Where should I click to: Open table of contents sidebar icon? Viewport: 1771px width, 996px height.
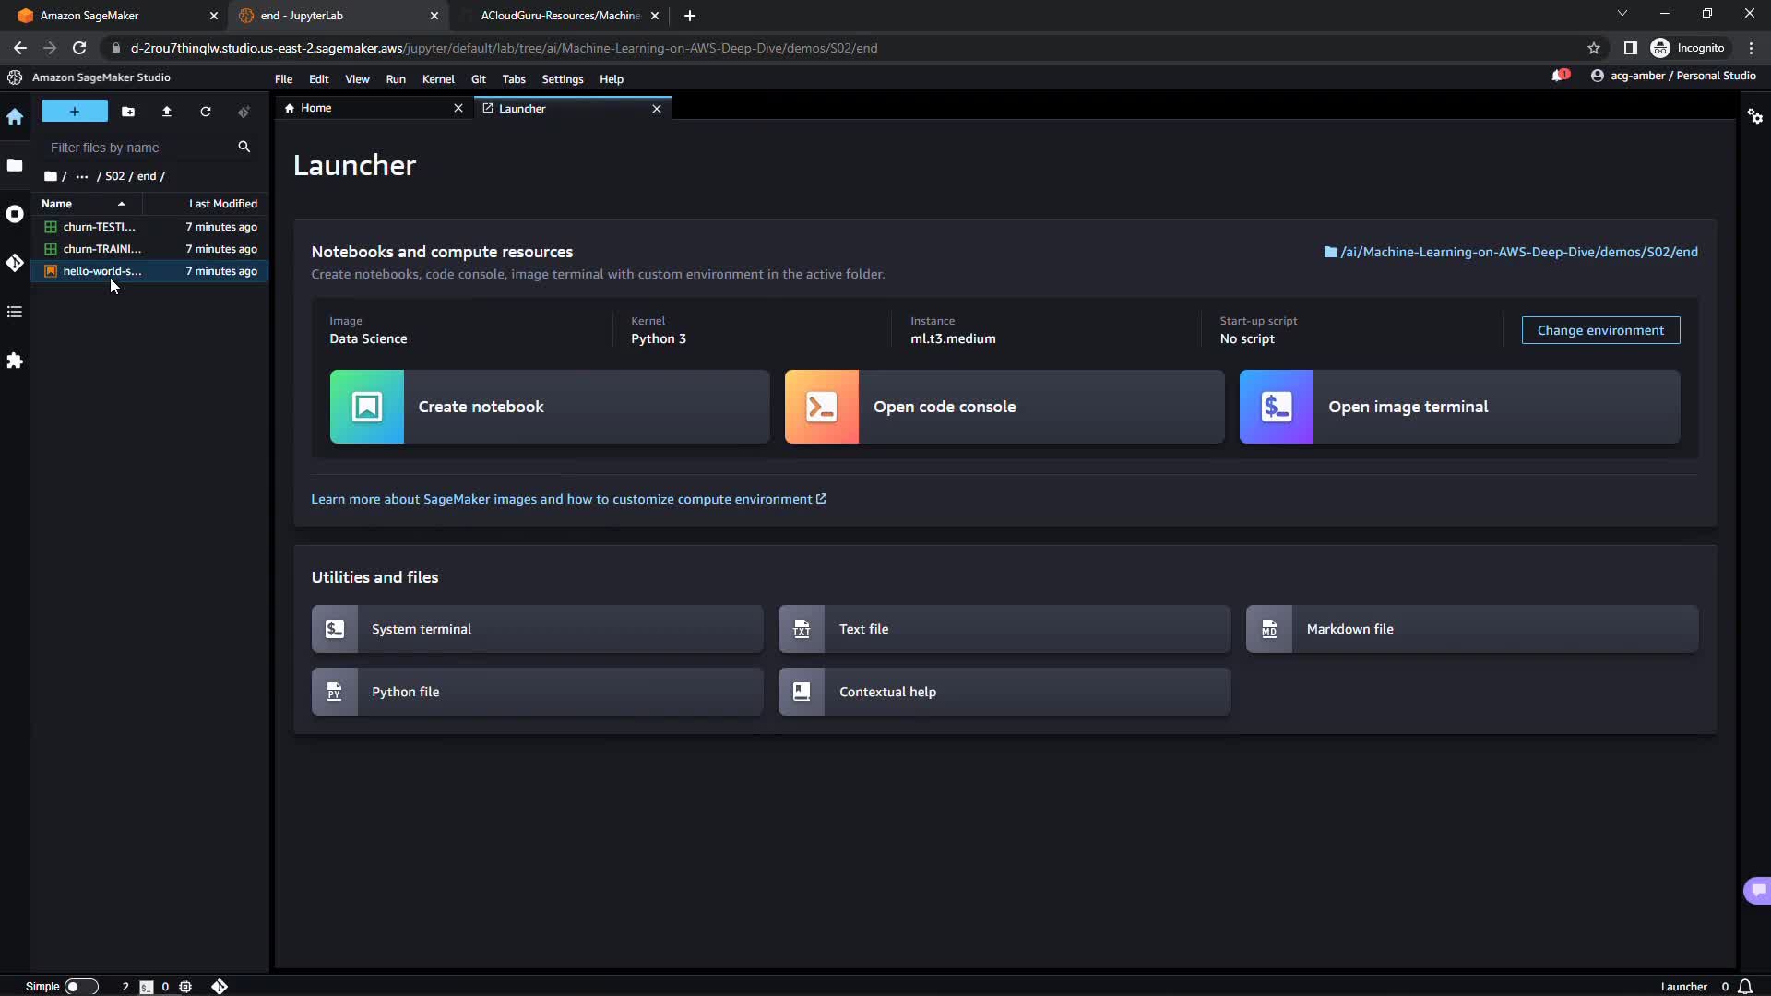[15, 312]
